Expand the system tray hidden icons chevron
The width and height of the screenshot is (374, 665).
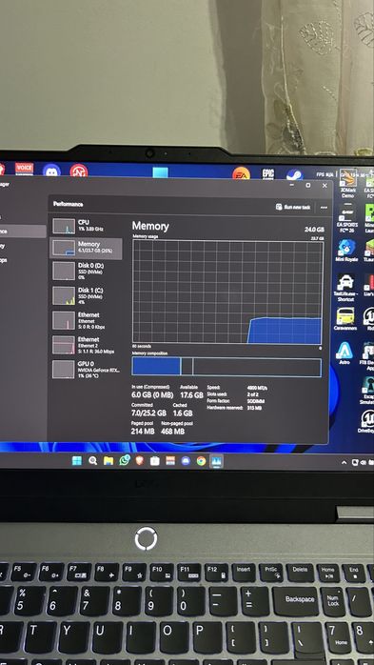[344, 462]
